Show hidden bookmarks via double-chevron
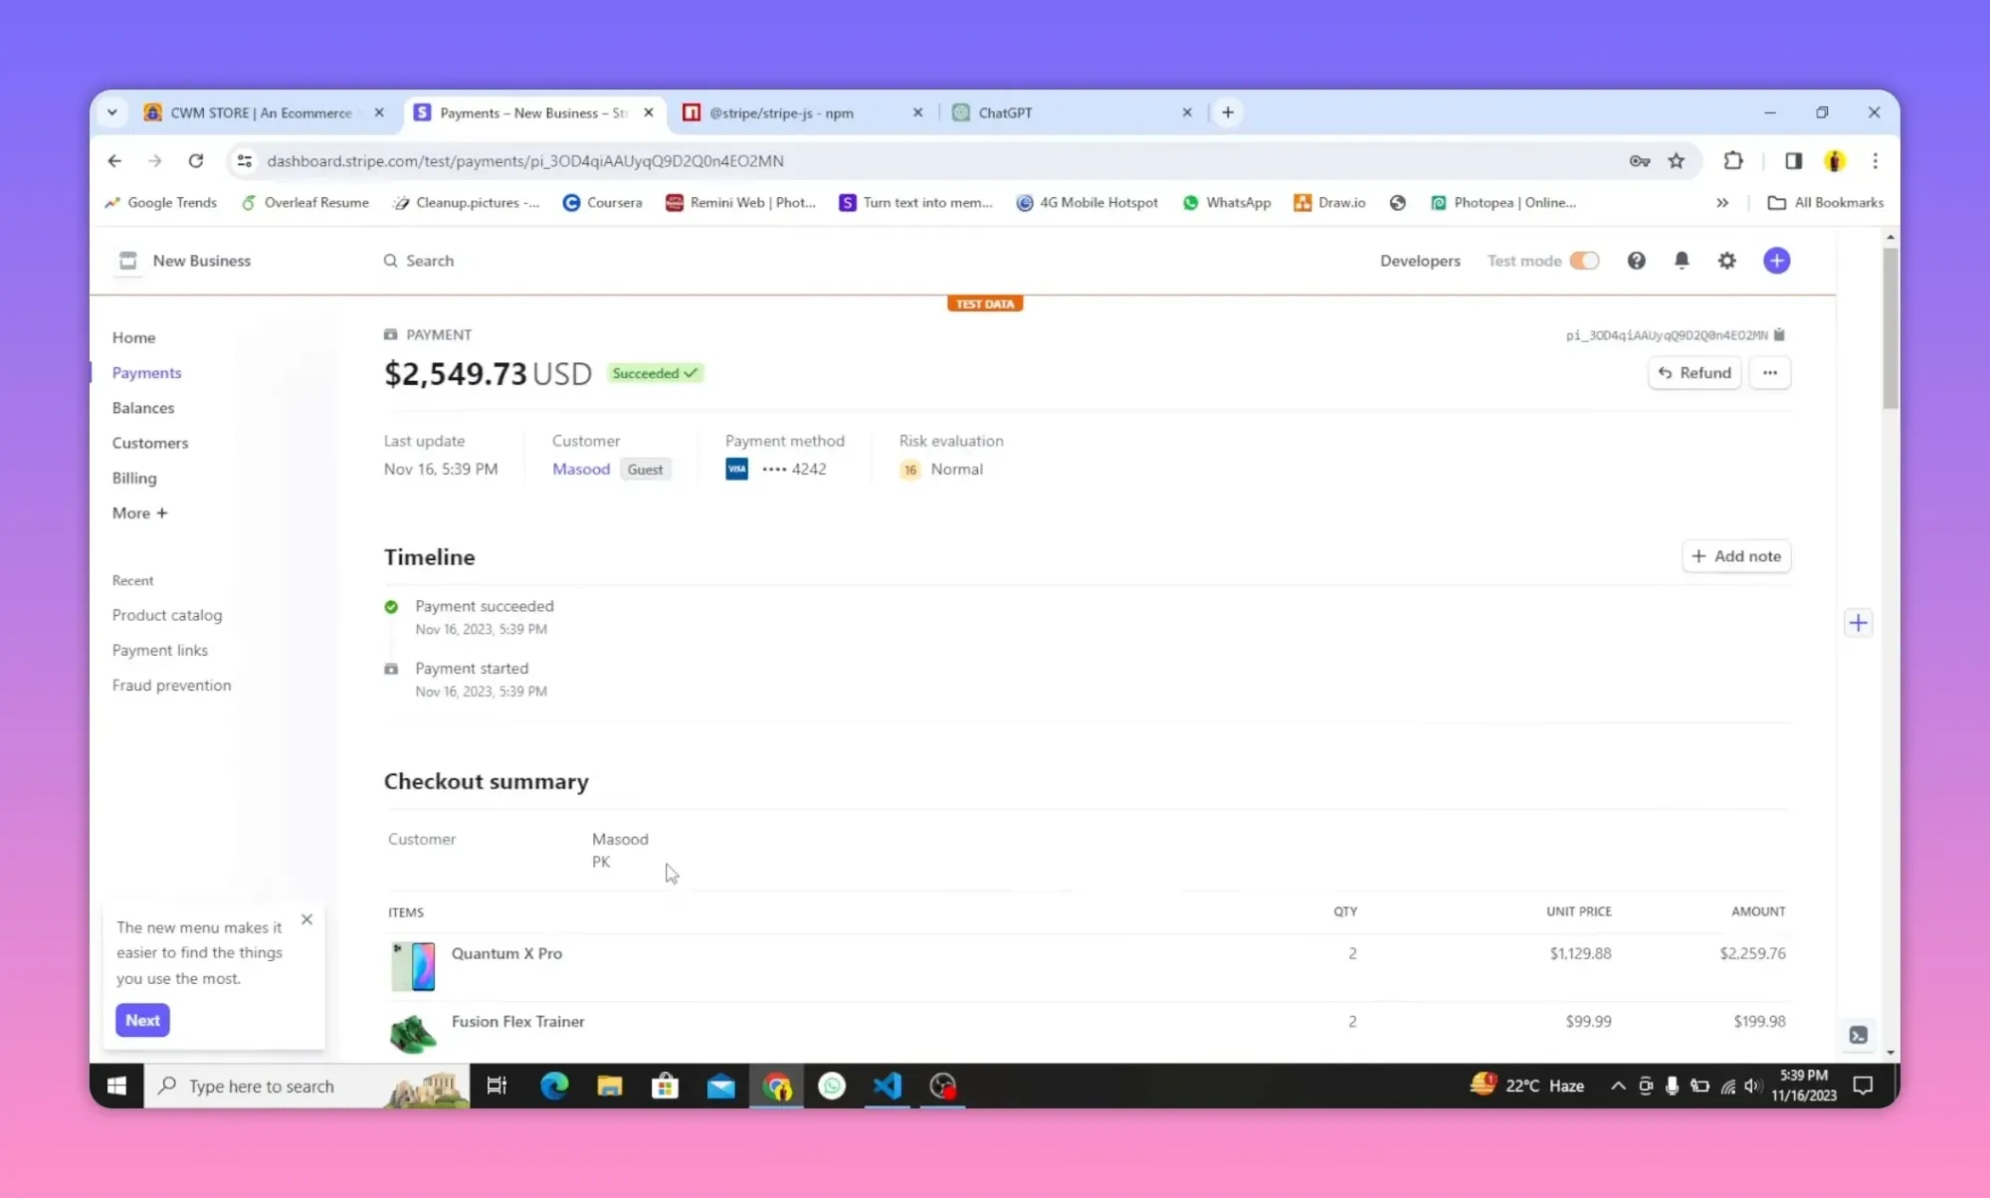Image resolution: width=1990 pixels, height=1198 pixels. [x=1721, y=202]
